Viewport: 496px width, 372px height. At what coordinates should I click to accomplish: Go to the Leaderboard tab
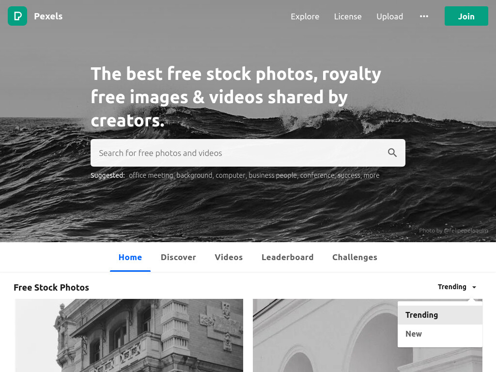(x=288, y=258)
